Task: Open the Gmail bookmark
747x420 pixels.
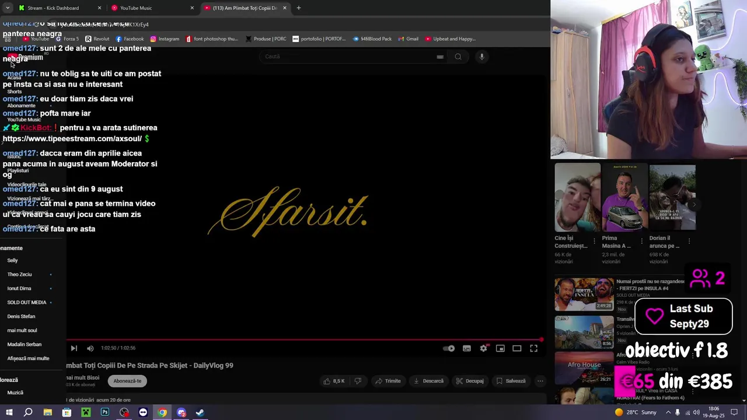Action: pos(408,39)
